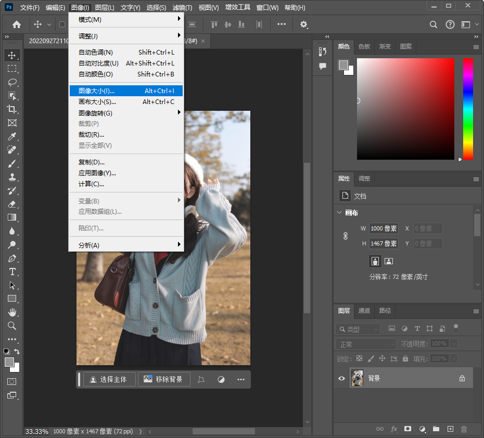Click the Home icon in options bar
Viewport: 484px width, 438px height.
pos(17,24)
